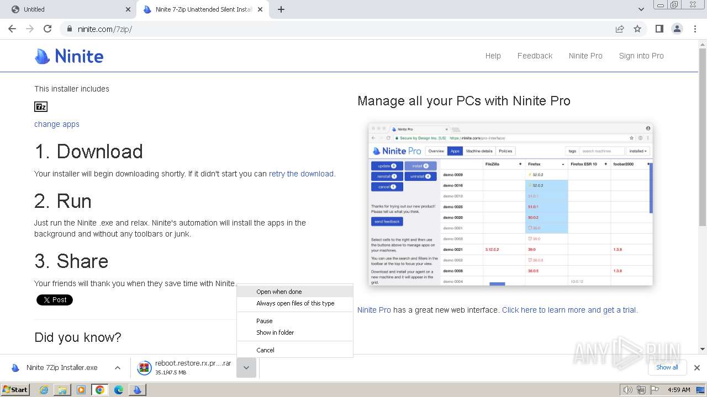
Task: Click the scrollbar down arrow
Action: (x=703, y=348)
